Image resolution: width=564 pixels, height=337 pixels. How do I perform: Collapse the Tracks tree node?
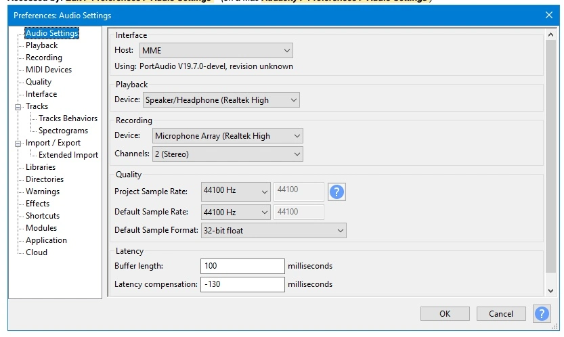(x=18, y=107)
